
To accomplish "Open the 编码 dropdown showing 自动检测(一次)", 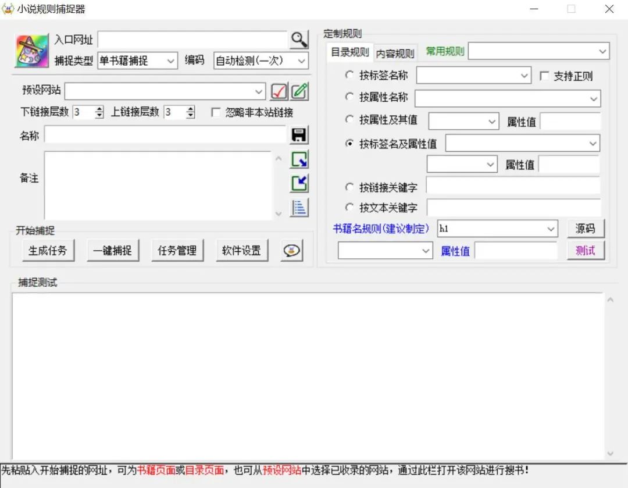I will (261, 61).
